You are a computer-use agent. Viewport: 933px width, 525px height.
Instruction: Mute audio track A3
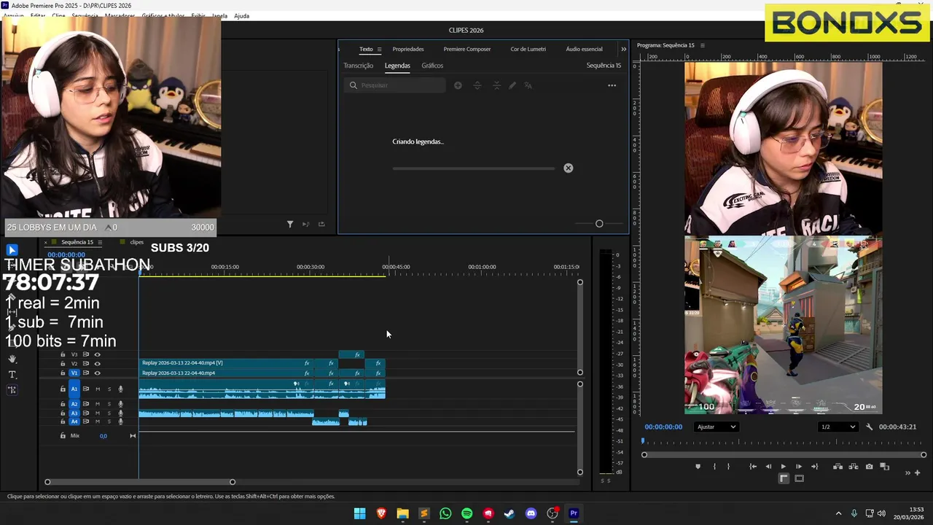[97, 413]
